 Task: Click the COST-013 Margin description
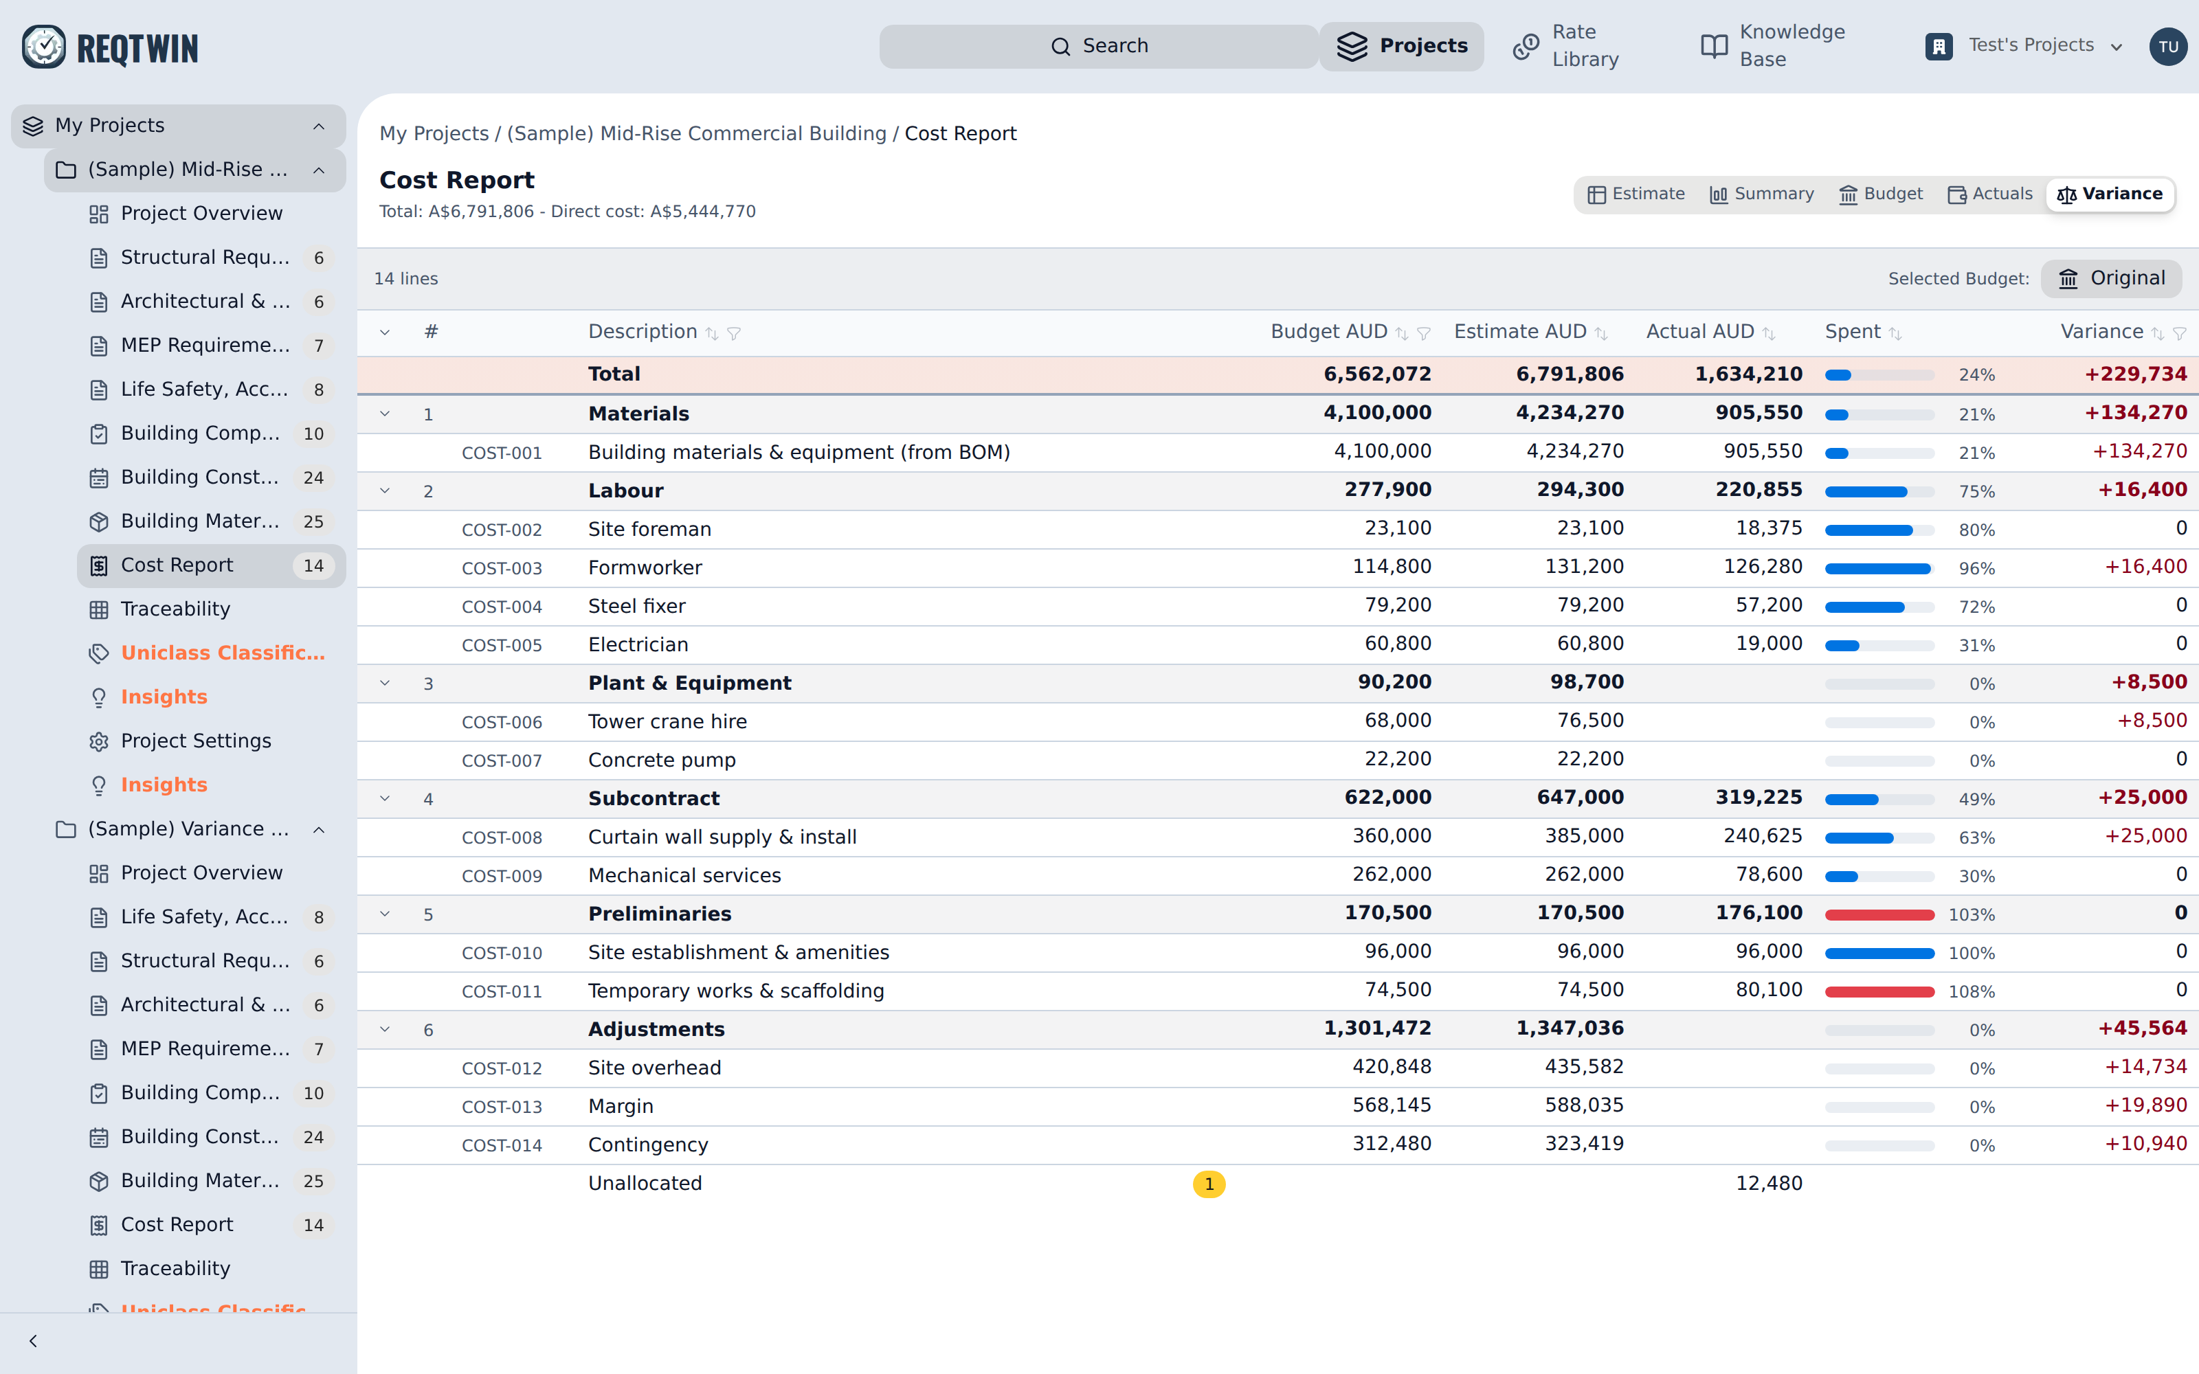621,1107
